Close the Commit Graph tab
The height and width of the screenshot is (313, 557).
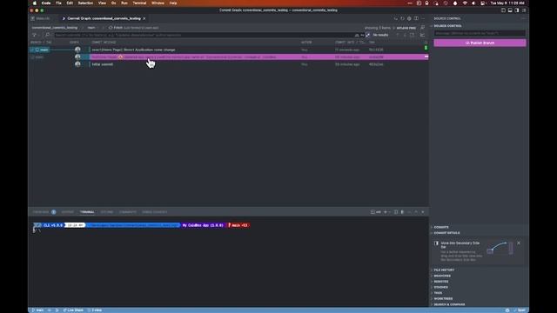144,18
